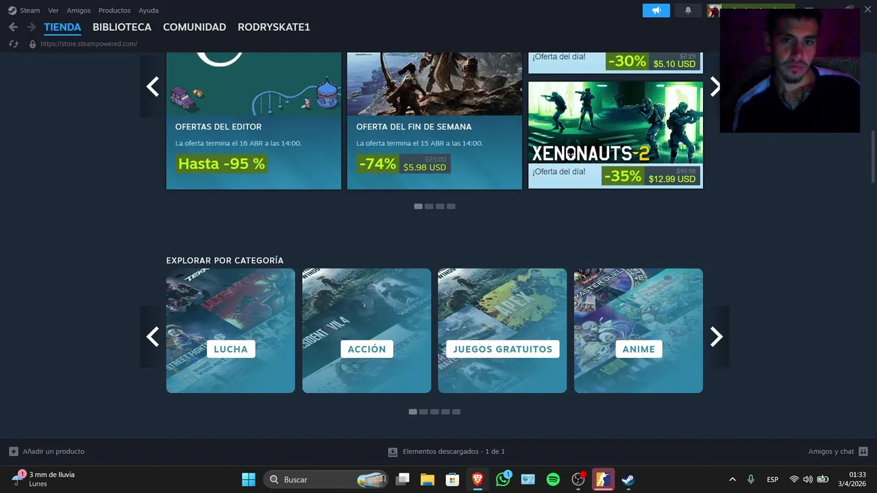Open the Ayuda menu
This screenshot has height=493, width=877.
[x=149, y=10]
